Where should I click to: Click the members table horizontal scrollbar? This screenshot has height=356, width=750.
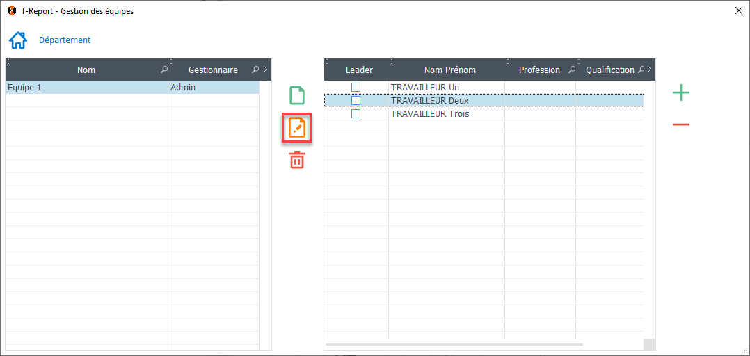[454, 344]
